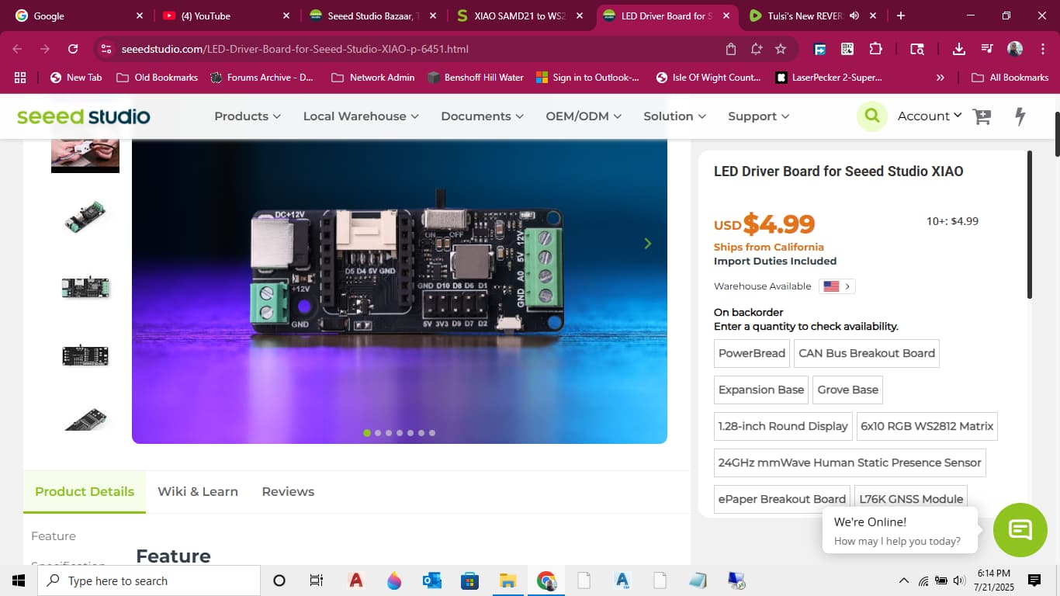Switch to the XIAO SAMD21 browser tab

tap(520, 16)
